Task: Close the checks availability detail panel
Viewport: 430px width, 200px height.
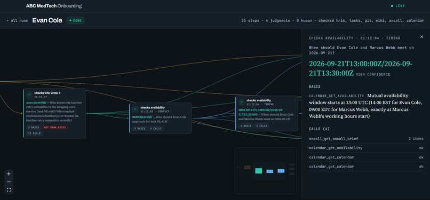Action: pyautogui.click(x=421, y=37)
